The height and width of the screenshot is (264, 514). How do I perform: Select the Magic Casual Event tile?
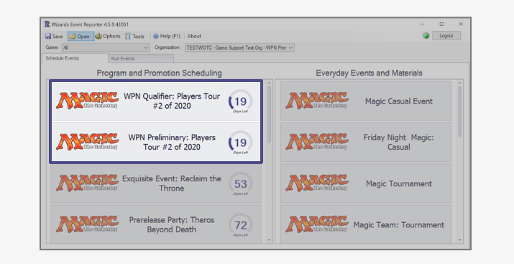(x=366, y=101)
